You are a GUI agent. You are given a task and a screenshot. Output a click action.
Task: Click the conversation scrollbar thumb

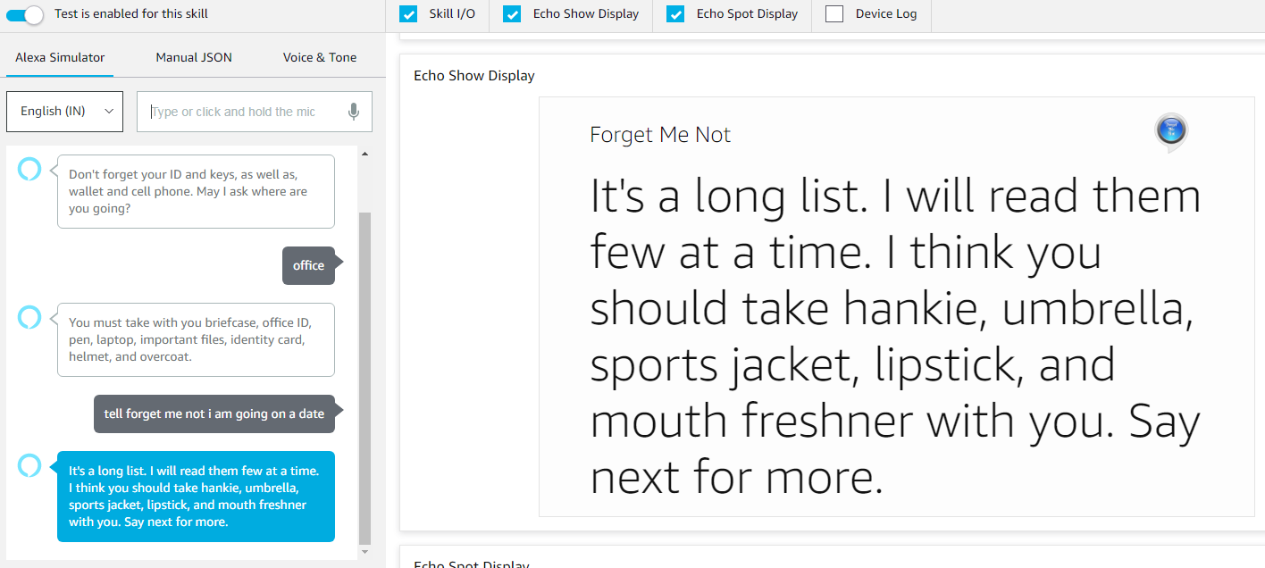click(x=364, y=375)
